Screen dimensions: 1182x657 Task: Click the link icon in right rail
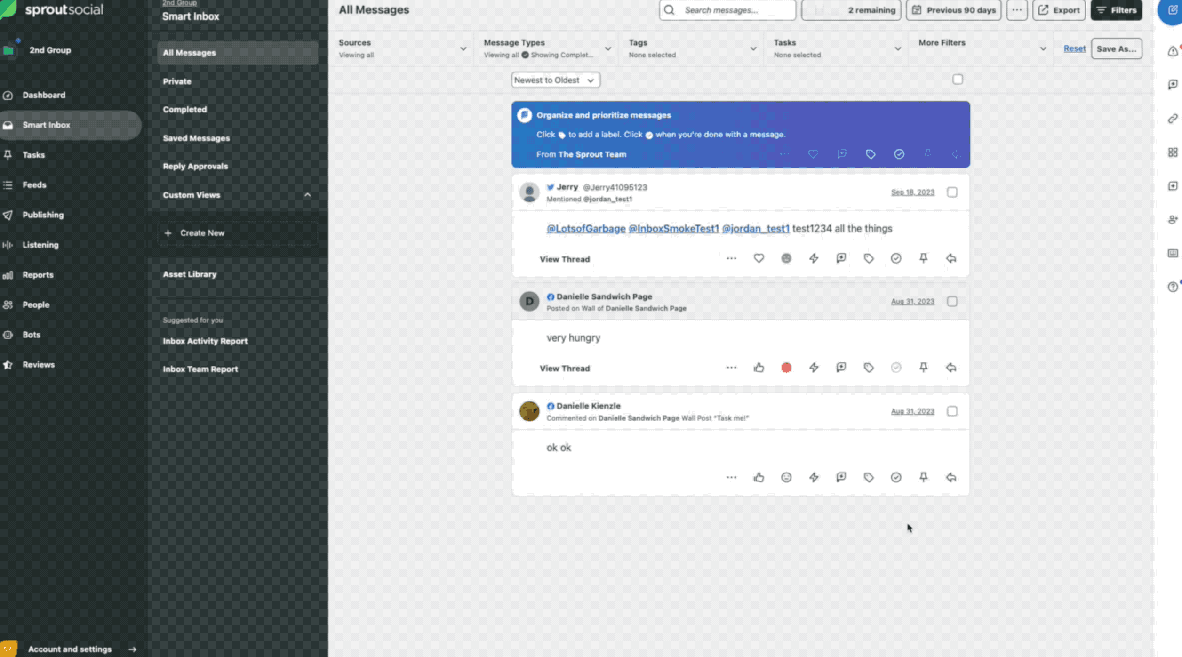(x=1173, y=119)
